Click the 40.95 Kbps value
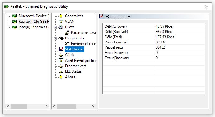215x117 pixels. click(164, 26)
